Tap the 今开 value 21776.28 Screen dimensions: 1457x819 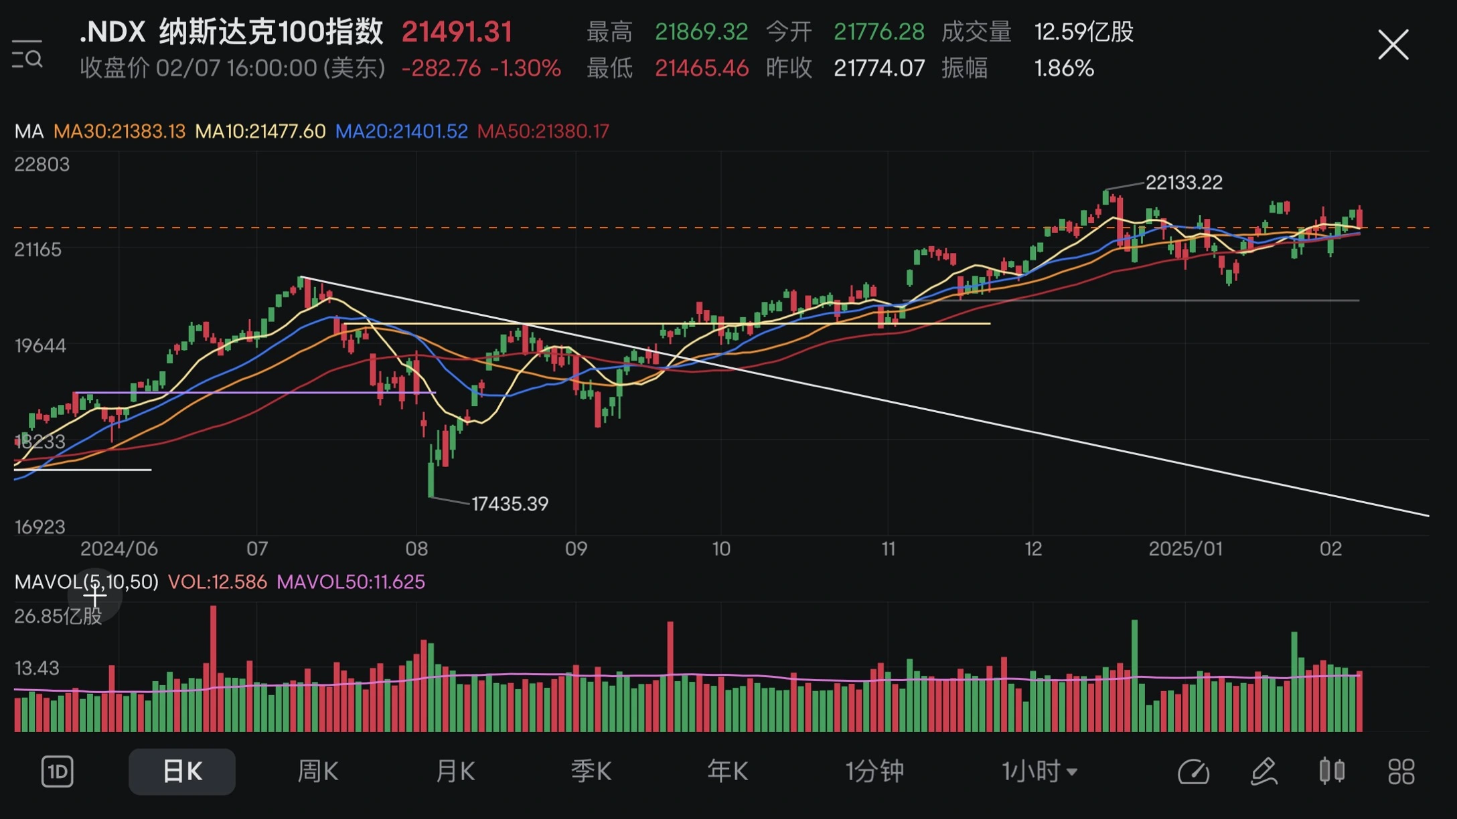[878, 31]
